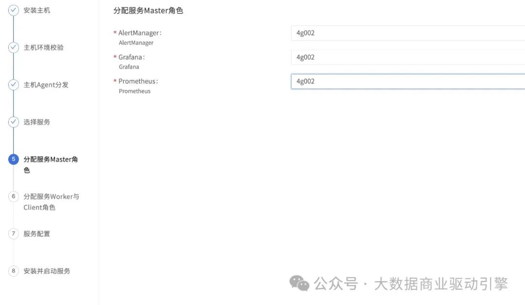Open the AlertManager host dropdown
525x305 pixels.
(407, 33)
